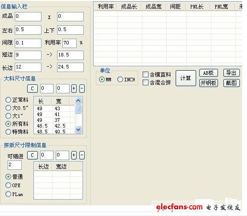The width and height of the screenshot is (247, 216).
Task: Click the 计算 calculate button
Action: (186, 78)
